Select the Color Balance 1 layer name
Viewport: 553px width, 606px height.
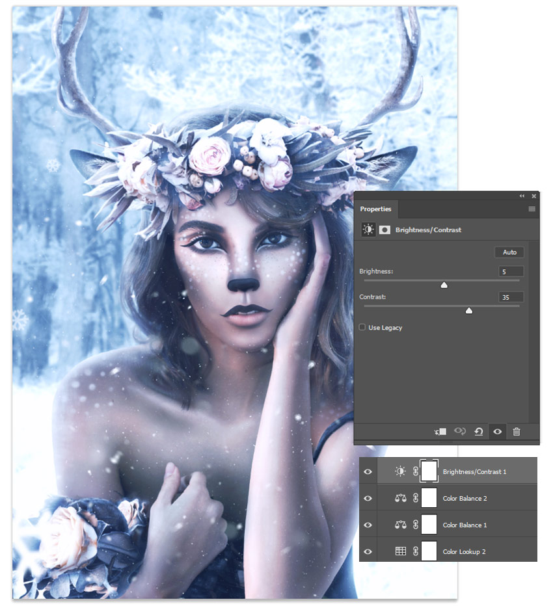pyautogui.click(x=465, y=525)
